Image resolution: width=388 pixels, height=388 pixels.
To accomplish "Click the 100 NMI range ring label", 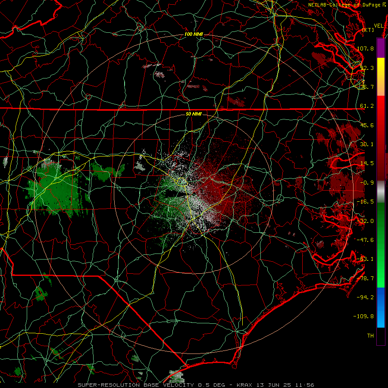I will [194, 34].
